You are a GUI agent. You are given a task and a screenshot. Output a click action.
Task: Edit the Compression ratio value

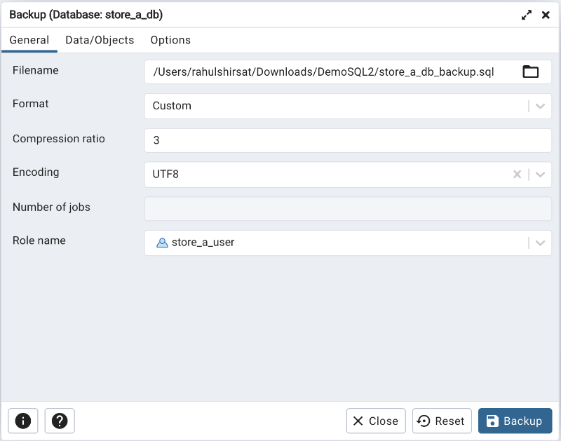coord(316,140)
